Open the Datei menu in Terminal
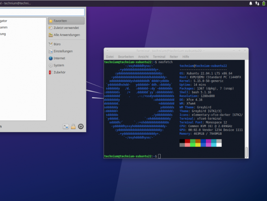 (110, 57)
